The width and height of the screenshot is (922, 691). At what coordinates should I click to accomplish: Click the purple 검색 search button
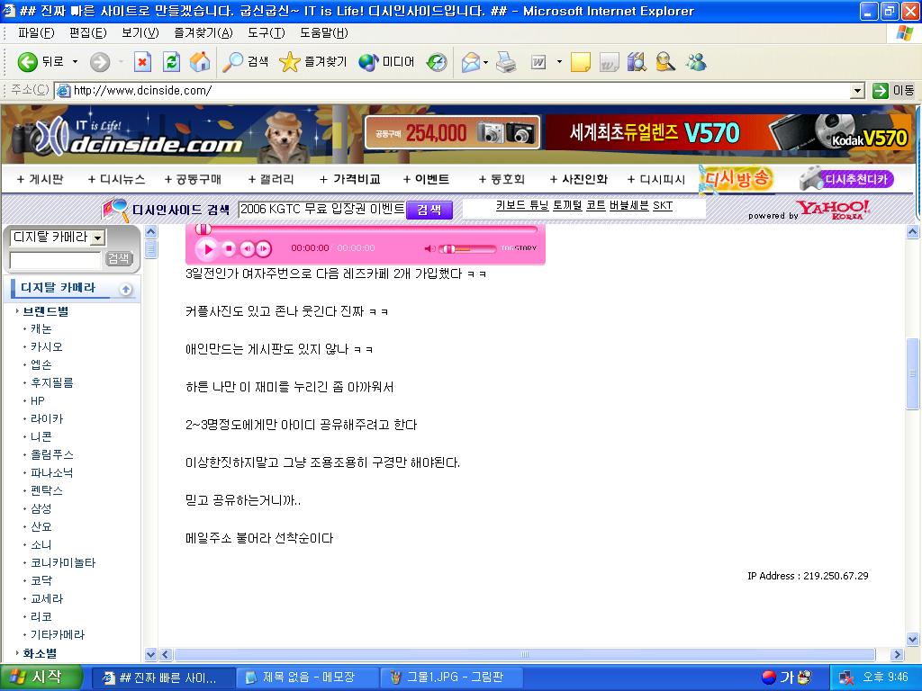[x=429, y=210]
